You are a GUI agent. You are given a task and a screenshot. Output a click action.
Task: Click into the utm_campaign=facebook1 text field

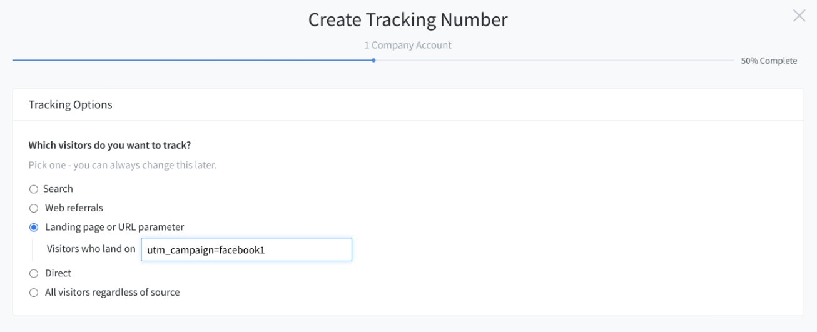[246, 249]
